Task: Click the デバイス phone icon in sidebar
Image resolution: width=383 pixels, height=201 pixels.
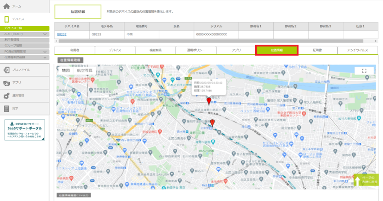Action: pos(6,19)
